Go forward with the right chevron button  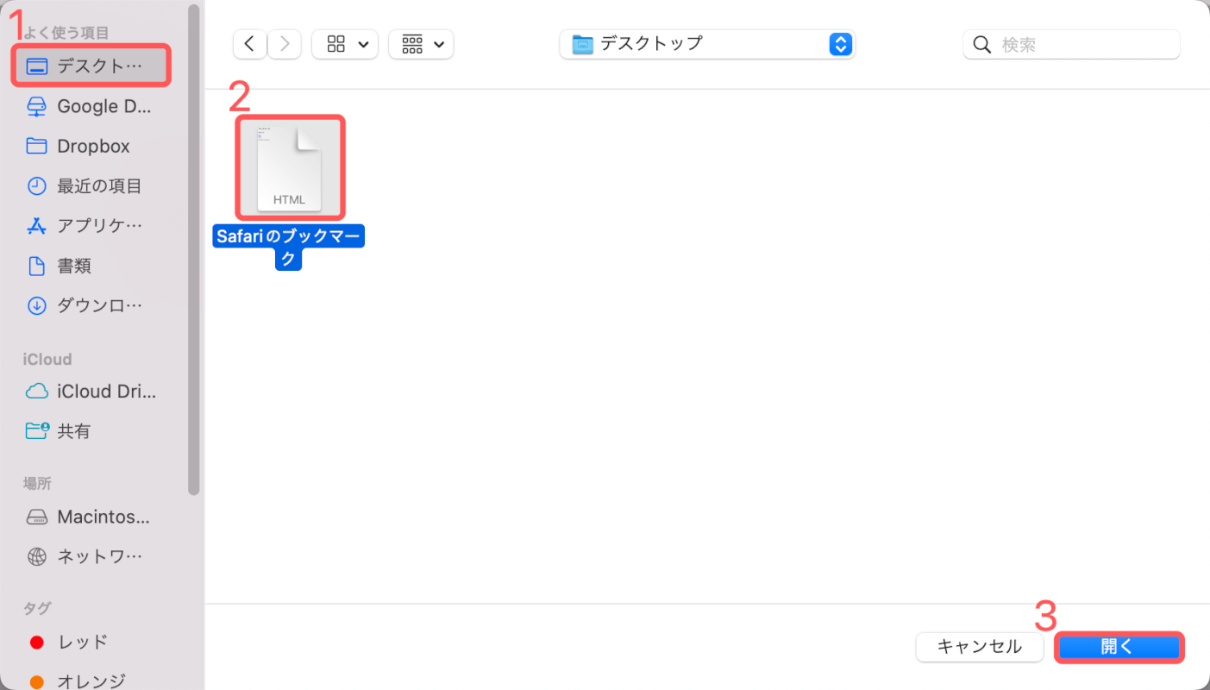point(285,44)
